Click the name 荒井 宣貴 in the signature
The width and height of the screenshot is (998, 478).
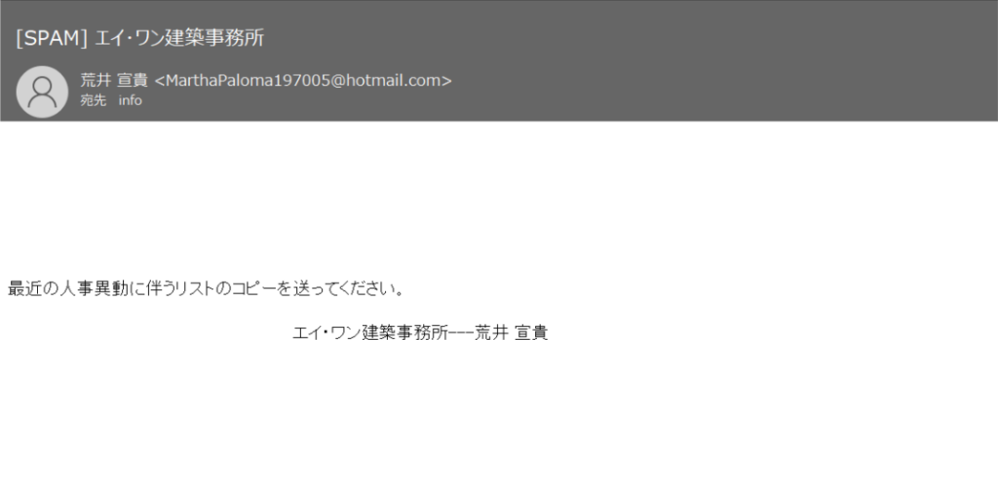(512, 333)
